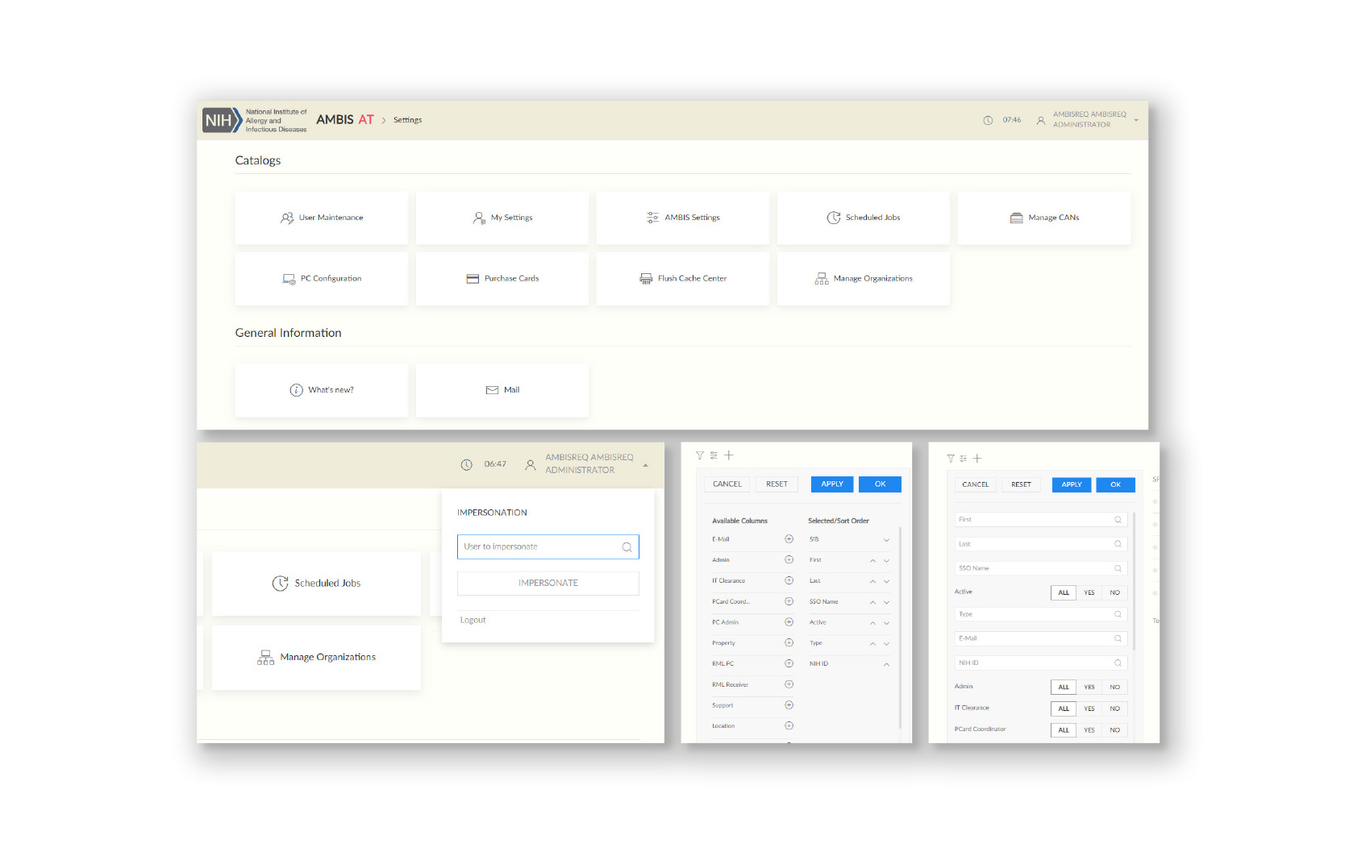Collapse the user menu arrow above the Impersonation panel
Viewport: 1370px width, 856px height.
click(645, 465)
